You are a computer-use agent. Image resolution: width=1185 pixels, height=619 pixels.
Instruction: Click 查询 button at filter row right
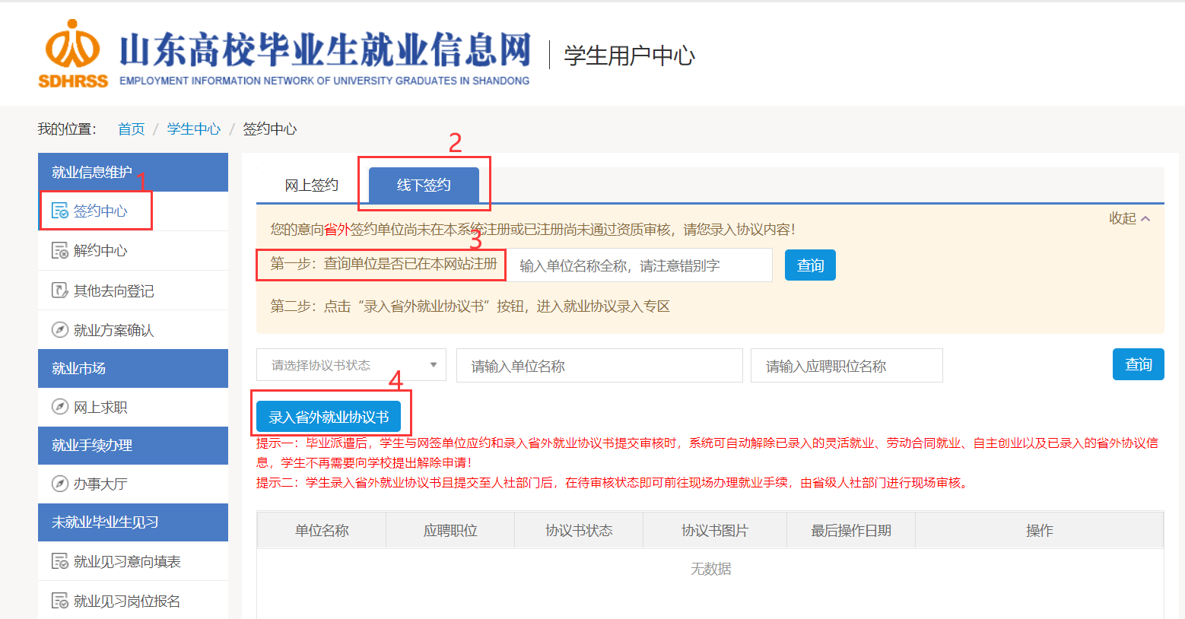click(1138, 365)
